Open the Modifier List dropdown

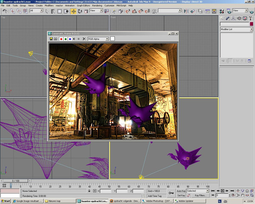(236, 29)
